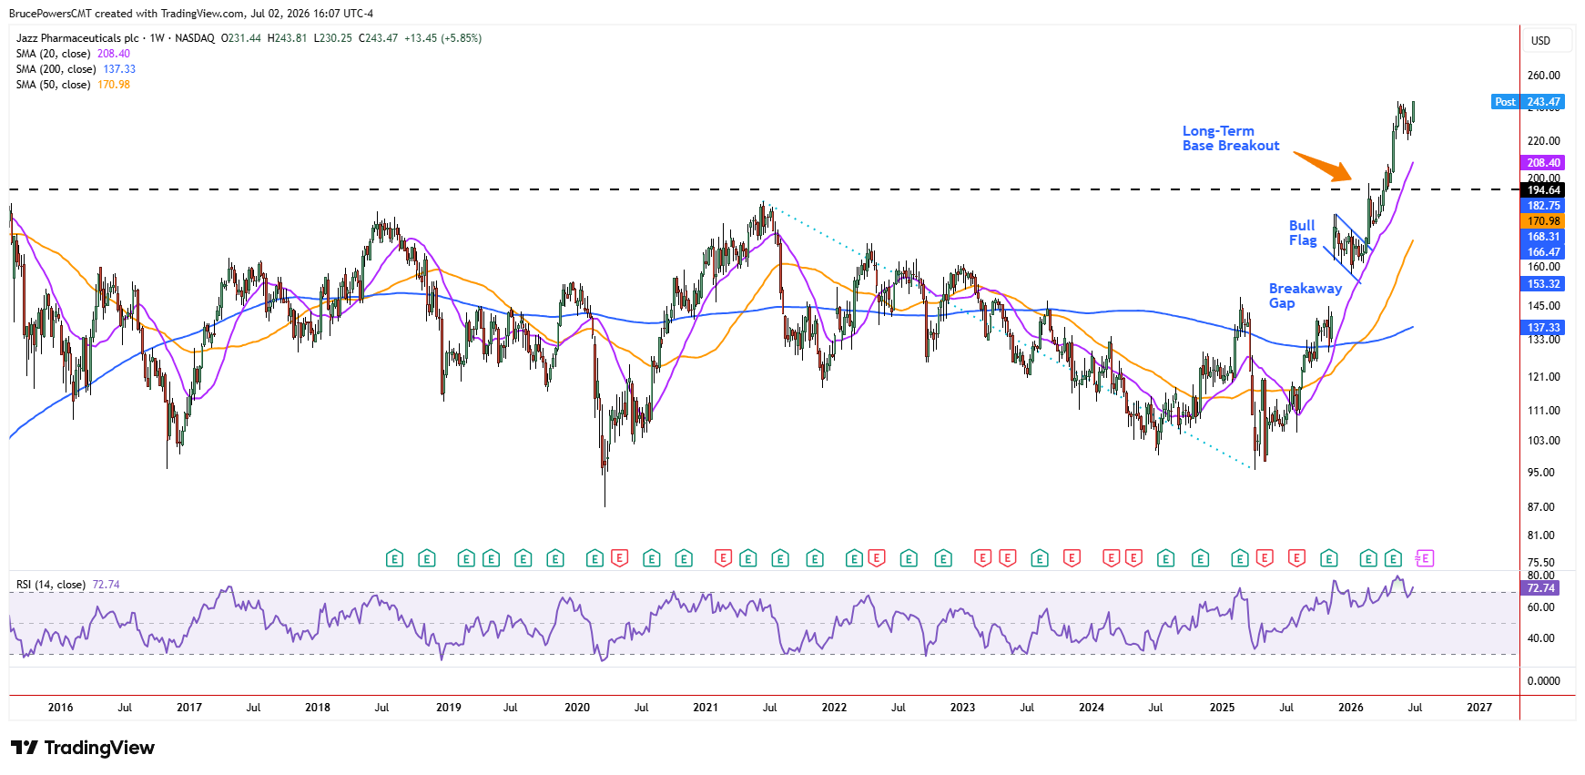Viewport: 1585px width, 775px height.
Task: Click the 166.47 price tag
Action: [1543, 252]
